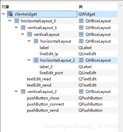
Task: Collapse the horizontalLayout node
Action: coord(29,41)
